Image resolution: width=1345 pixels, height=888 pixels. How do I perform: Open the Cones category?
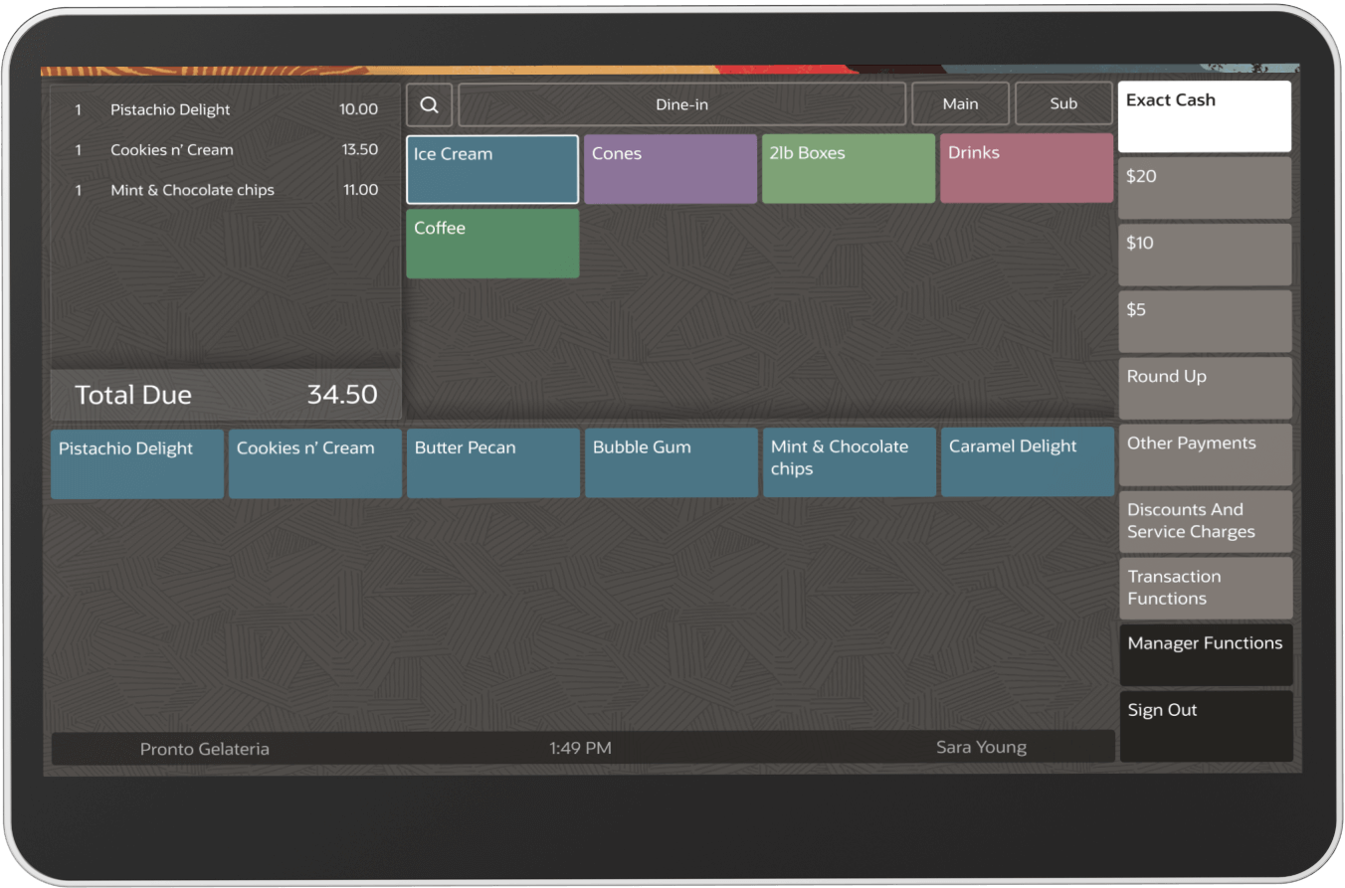click(x=670, y=168)
